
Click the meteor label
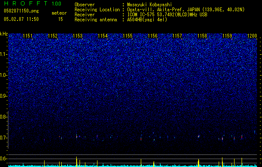59,13
